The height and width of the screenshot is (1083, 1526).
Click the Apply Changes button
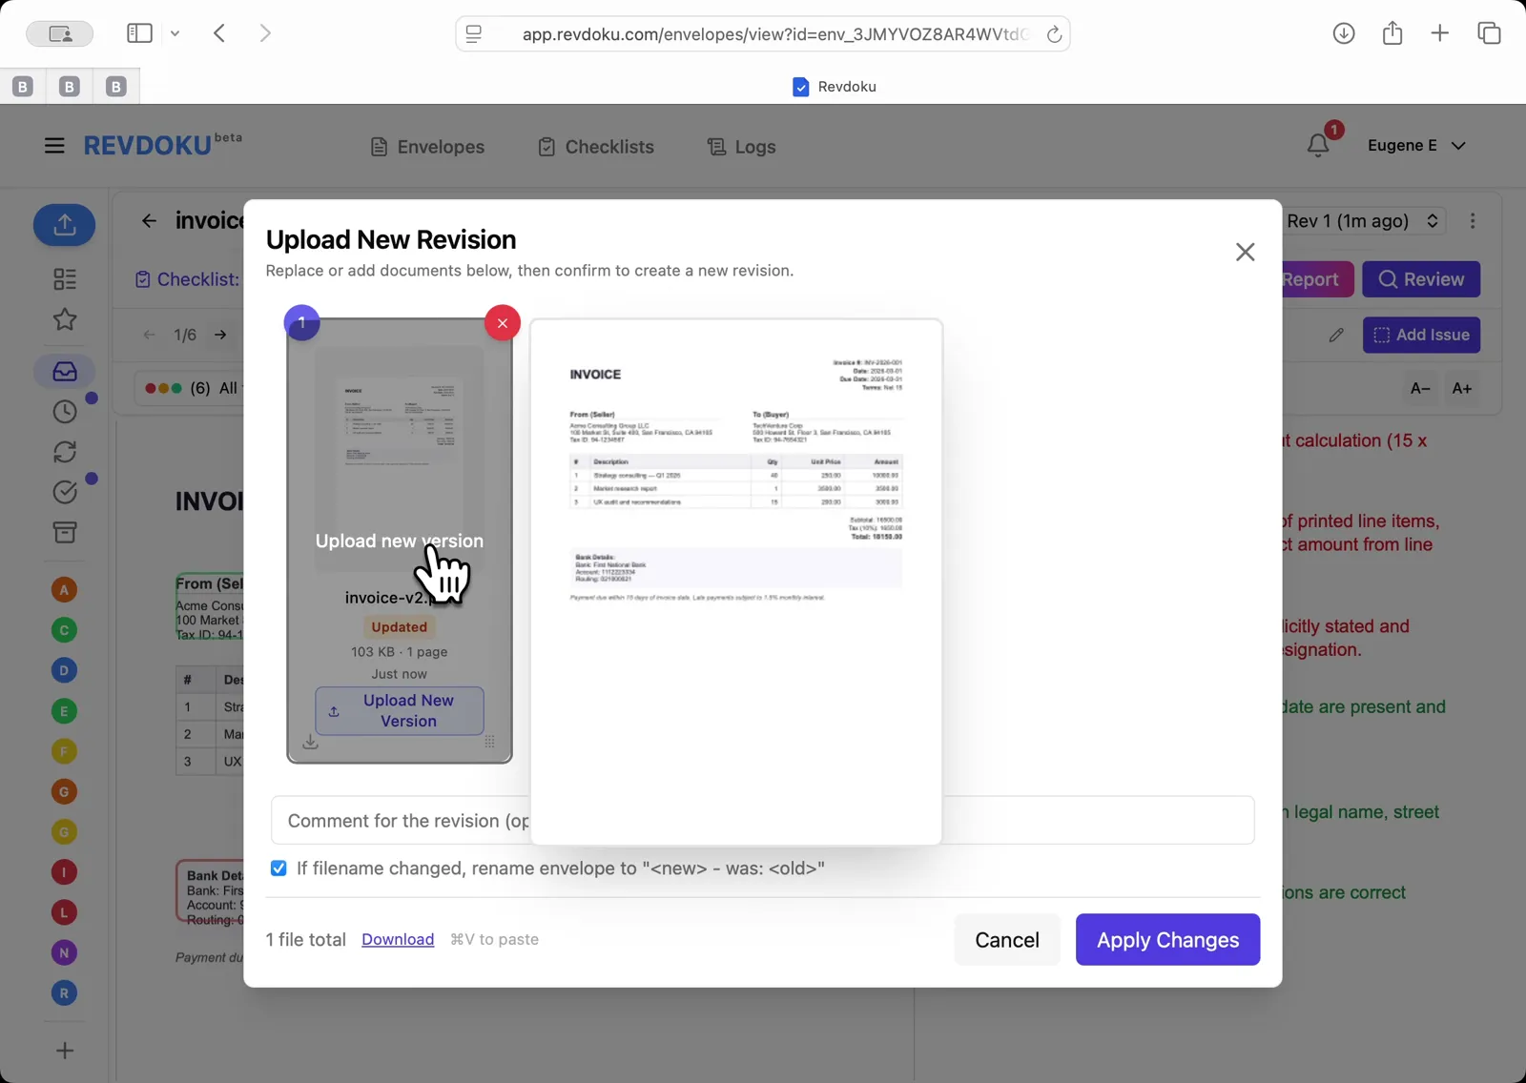(1167, 939)
